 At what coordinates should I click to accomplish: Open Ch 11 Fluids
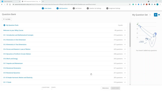pyautogui.click(x=7, y=82)
